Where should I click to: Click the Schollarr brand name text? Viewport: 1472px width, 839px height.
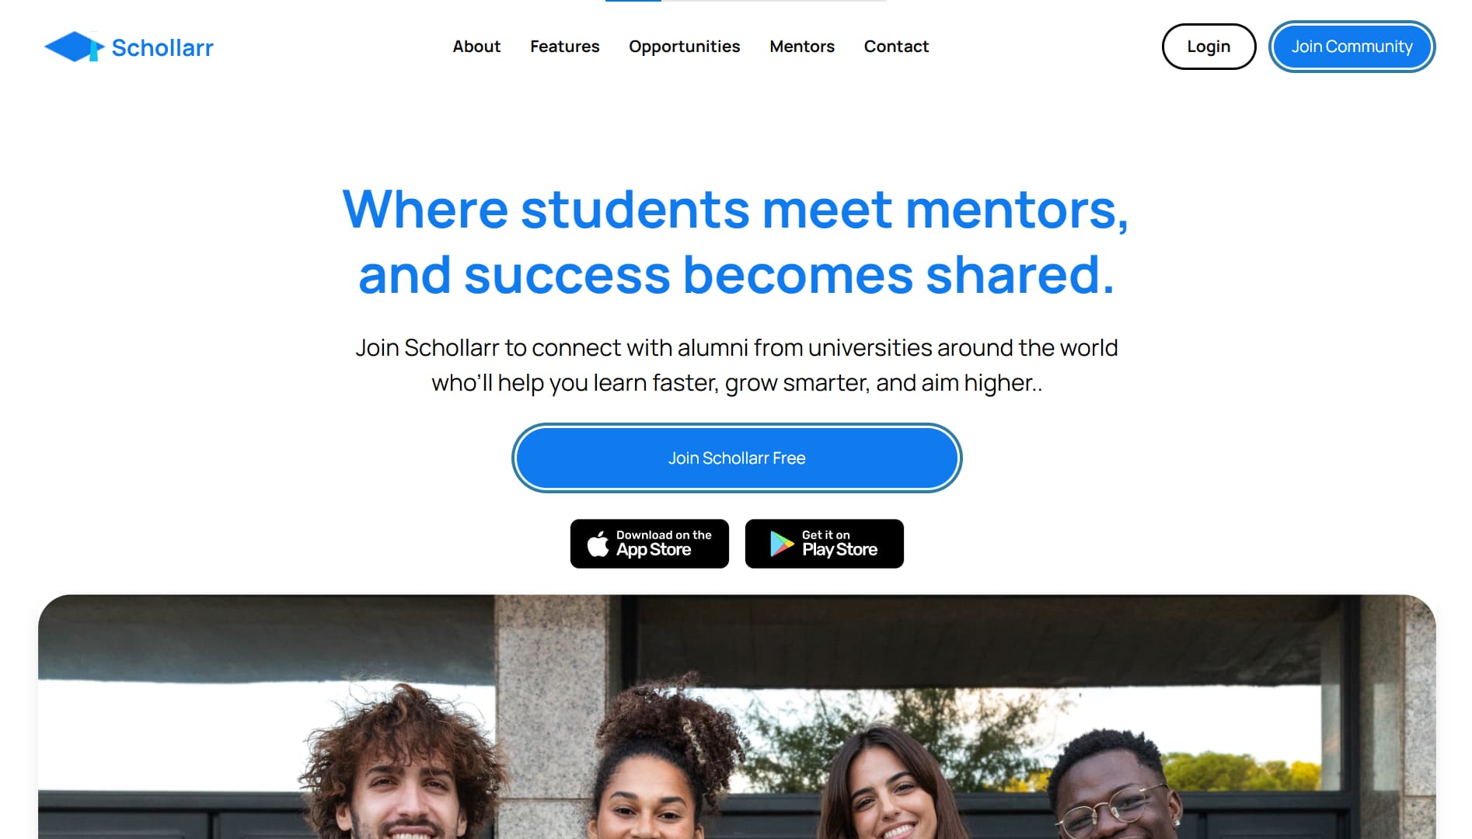[x=162, y=47]
